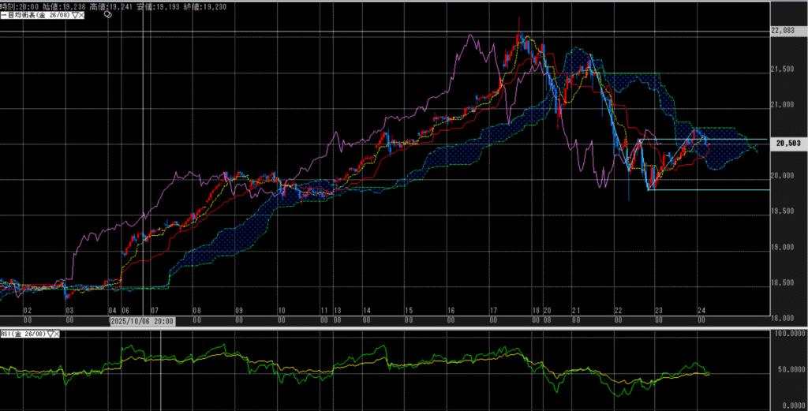Click the small circular icon beside Ichimoku label
Screen dimensions: 808x411
point(109,15)
